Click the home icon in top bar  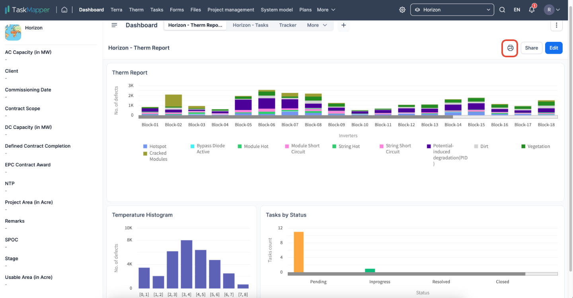tap(64, 10)
